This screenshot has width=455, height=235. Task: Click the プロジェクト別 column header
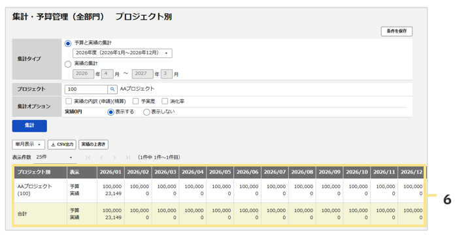pyautogui.click(x=41, y=172)
